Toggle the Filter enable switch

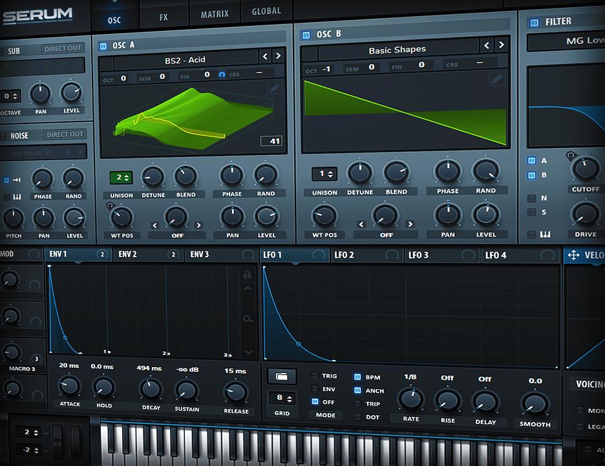534,23
